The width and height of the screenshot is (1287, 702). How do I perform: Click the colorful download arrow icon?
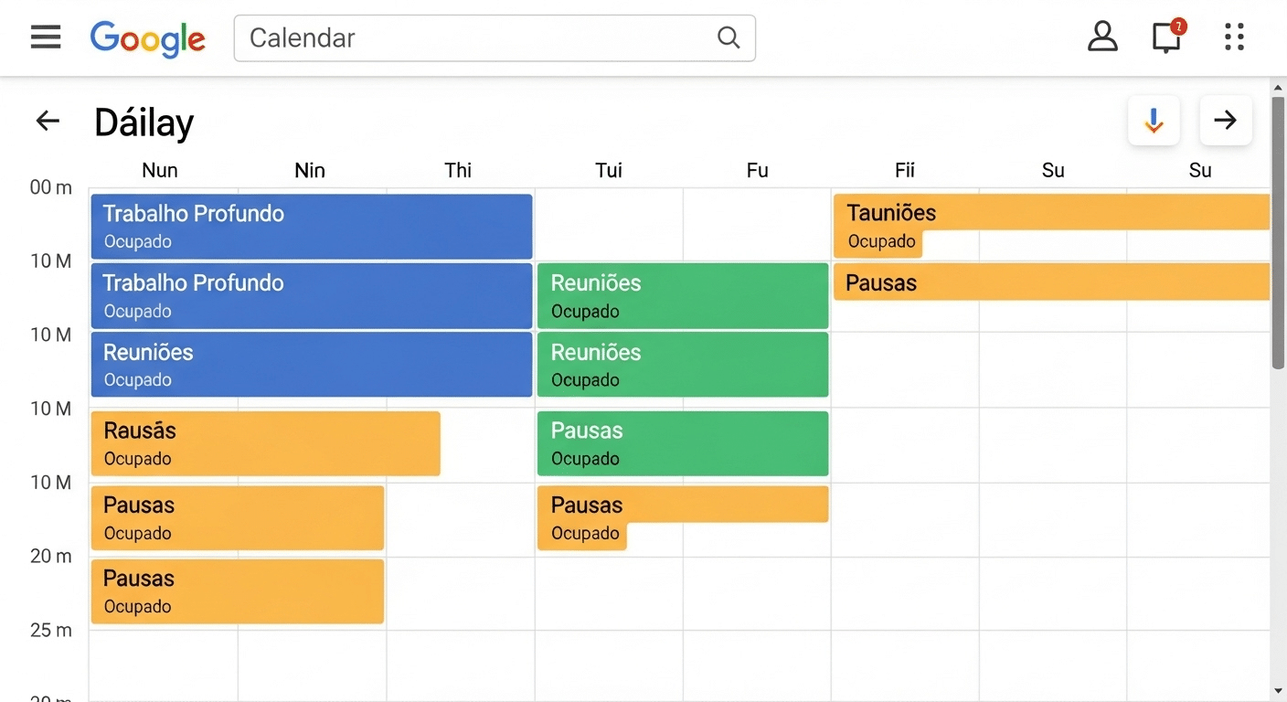click(1153, 120)
